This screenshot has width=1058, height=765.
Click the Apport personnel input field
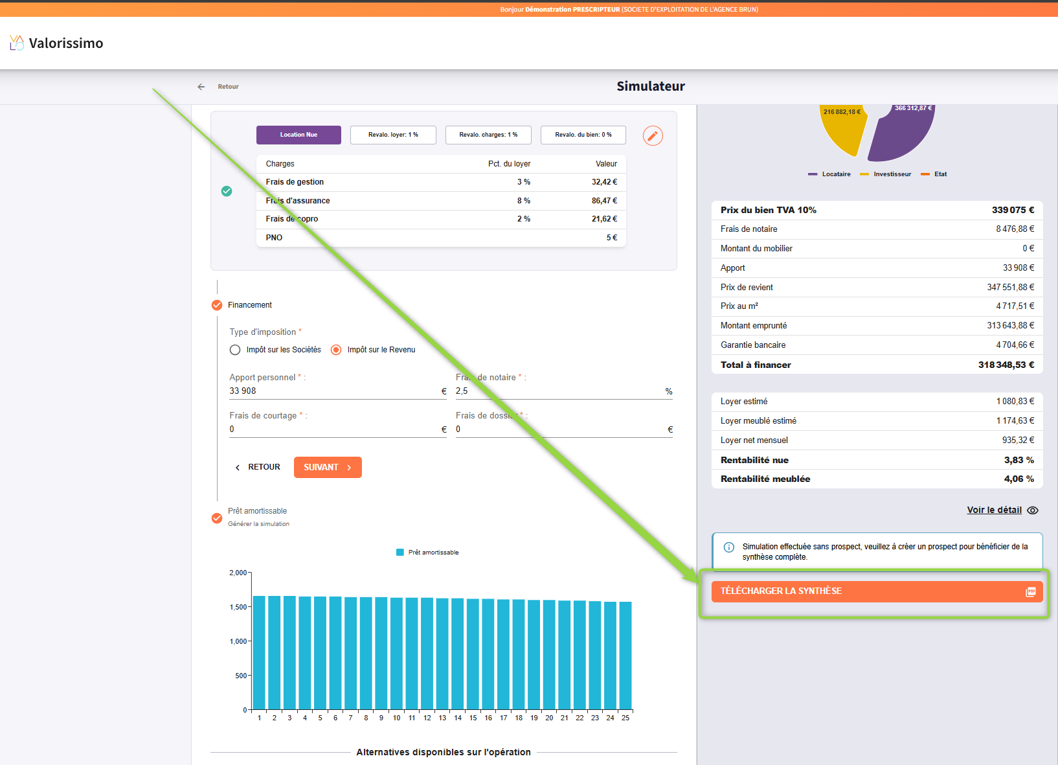click(333, 391)
